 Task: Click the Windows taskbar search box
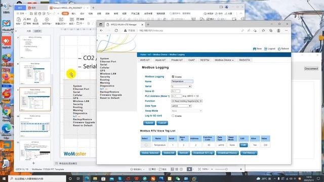[37, 178]
